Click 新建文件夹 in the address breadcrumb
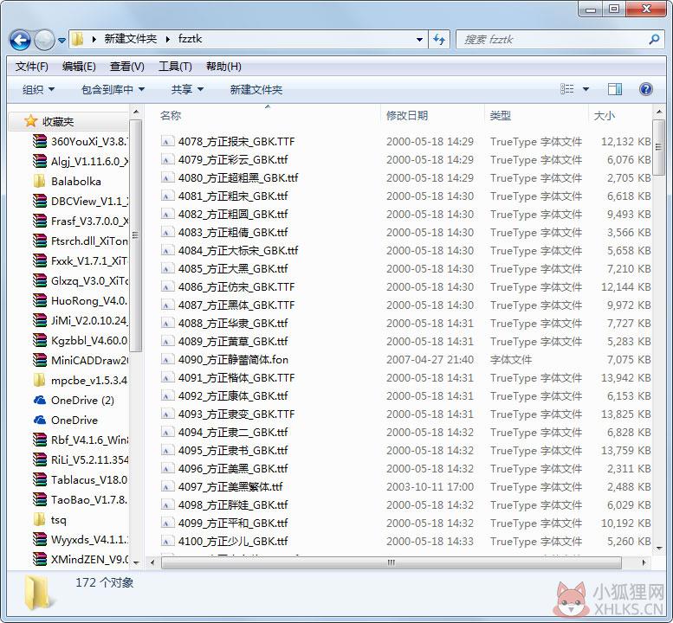 tap(131, 39)
